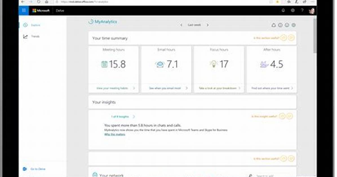Click the Your time summary heading
Viewport: 337px width, 177px height.
click(110, 38)
